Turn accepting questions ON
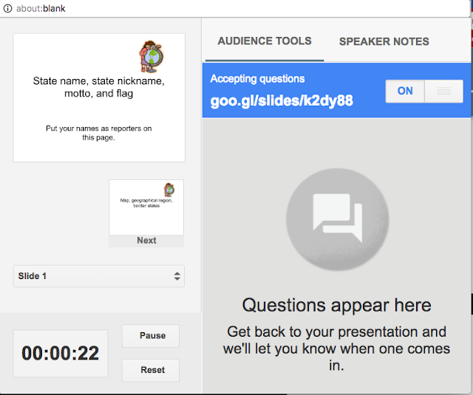Image resolution: width=473 pixels, height=395 pixels. [405, 91]
